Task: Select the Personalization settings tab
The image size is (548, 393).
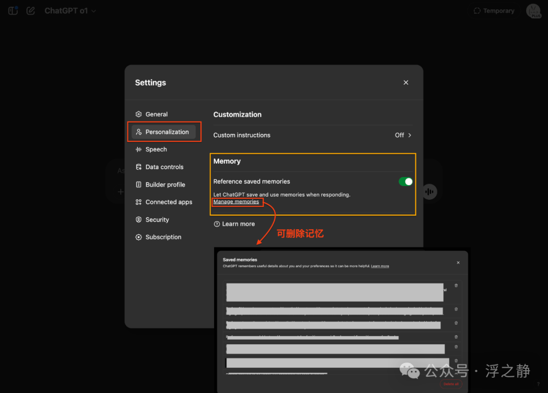Action: [163, 132]
